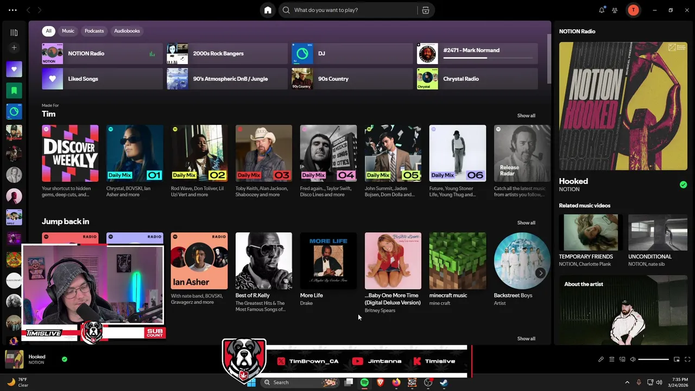Go to Spotify Home via the house icon
The height and width of the screenshot is (391, 695).
(x=268, y=10)
